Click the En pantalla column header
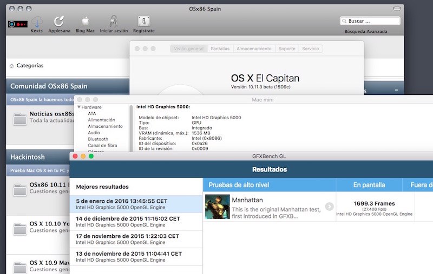The height and width of the screenshot is (274, 433). (369, 185)
